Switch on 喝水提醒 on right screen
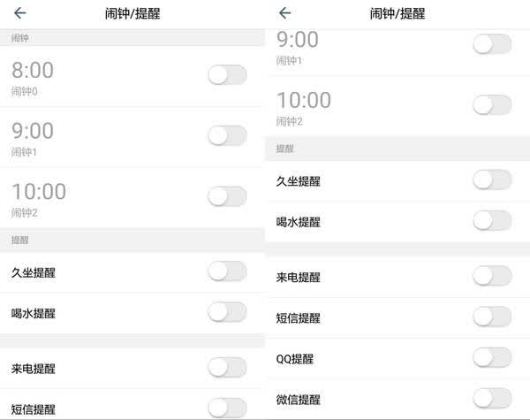Screen dimensions: 530x420 [492, 220]
